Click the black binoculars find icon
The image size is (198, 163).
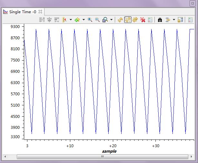click(x=160, y=20)
